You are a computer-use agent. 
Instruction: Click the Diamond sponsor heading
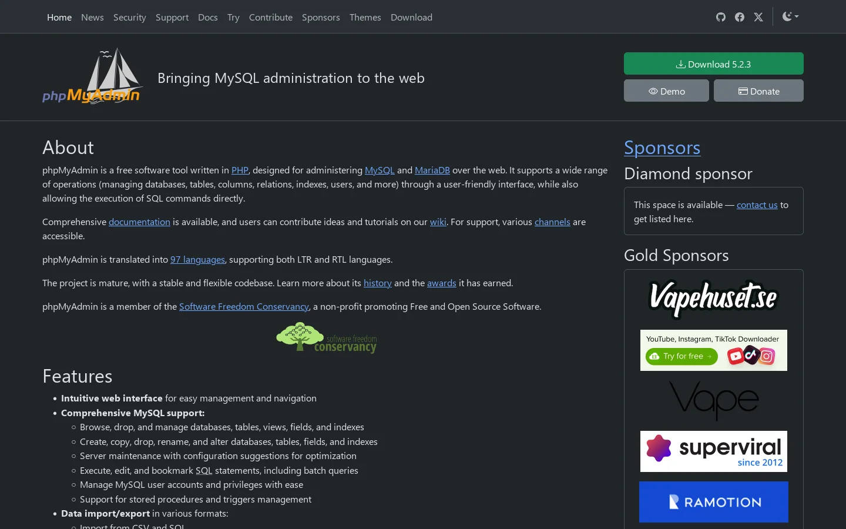click(x=688, y=174)
